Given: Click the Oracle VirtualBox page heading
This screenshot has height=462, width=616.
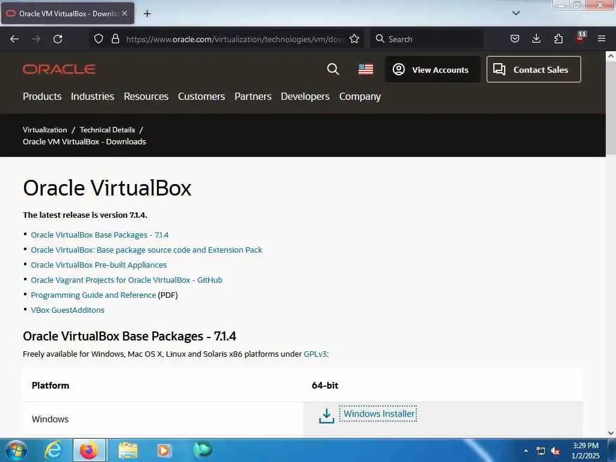Looking at the screenshot, I should [107, 188].
